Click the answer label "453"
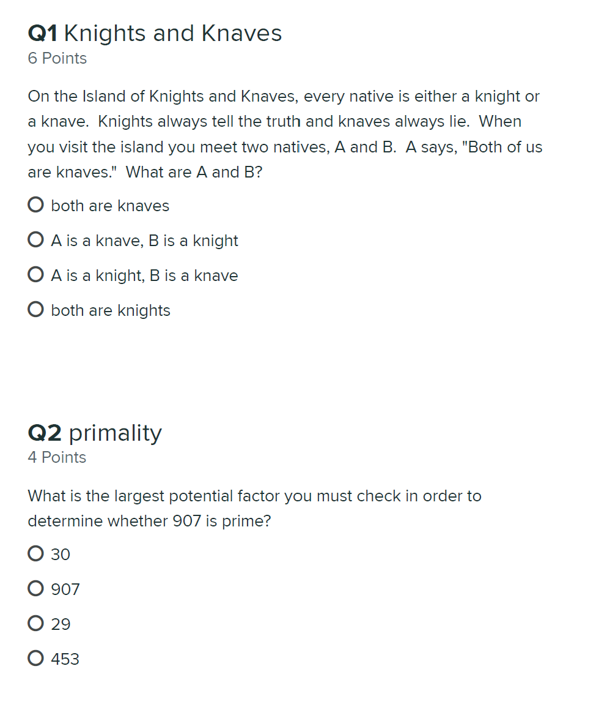This screenshot has width=596, height=707. 64,659
